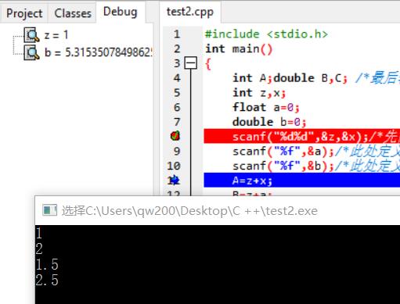
Task: Click console output line 1.5
Action: 47,264
